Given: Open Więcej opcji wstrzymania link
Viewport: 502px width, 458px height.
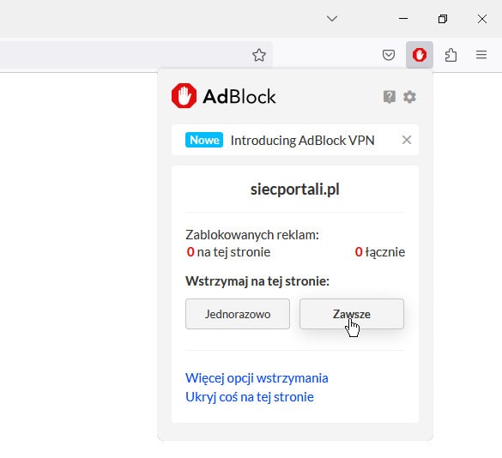Looking at the screenshot, I should click(257, 378).
